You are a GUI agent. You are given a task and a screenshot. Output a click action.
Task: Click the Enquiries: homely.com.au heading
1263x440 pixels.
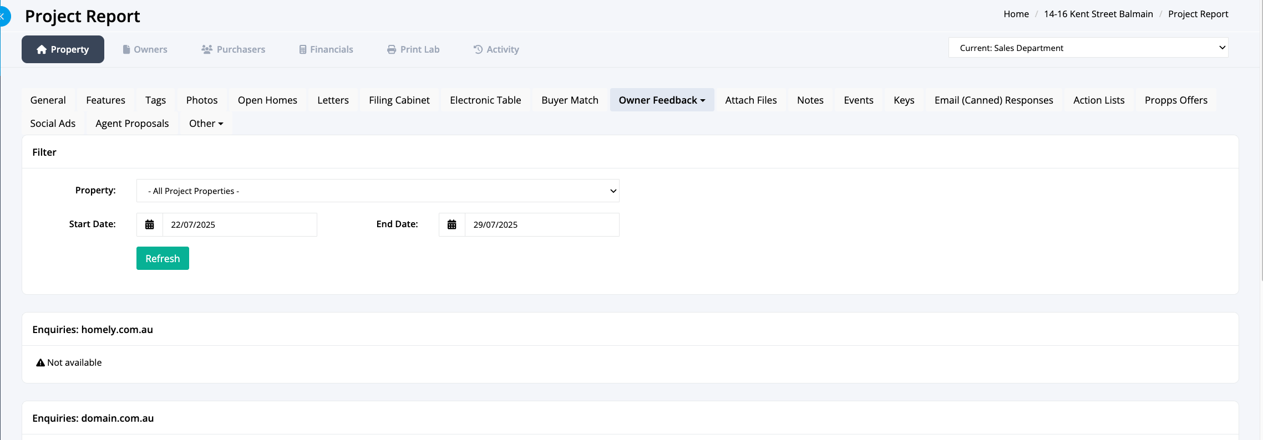[x=93, y=329]
